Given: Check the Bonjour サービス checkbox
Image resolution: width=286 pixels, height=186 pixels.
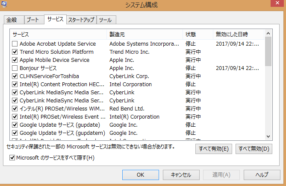Looking at the screenshot, I should point(15,68).
